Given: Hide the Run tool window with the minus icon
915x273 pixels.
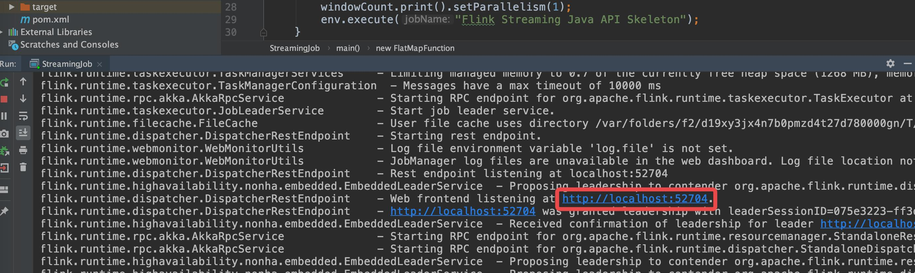Looking at the screenshot, I should coord(908,63).
